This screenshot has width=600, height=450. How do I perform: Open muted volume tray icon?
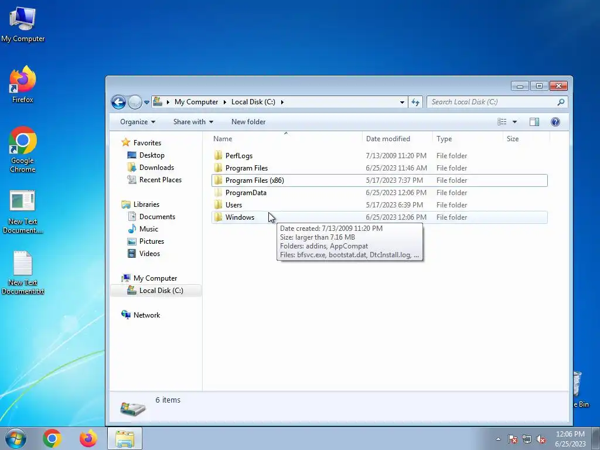tap(541, 439)
